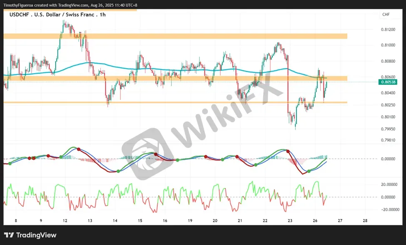The image size is (406, 245).
Task: Click the thin orange support line near 0.80250
Action: [175, 102]
